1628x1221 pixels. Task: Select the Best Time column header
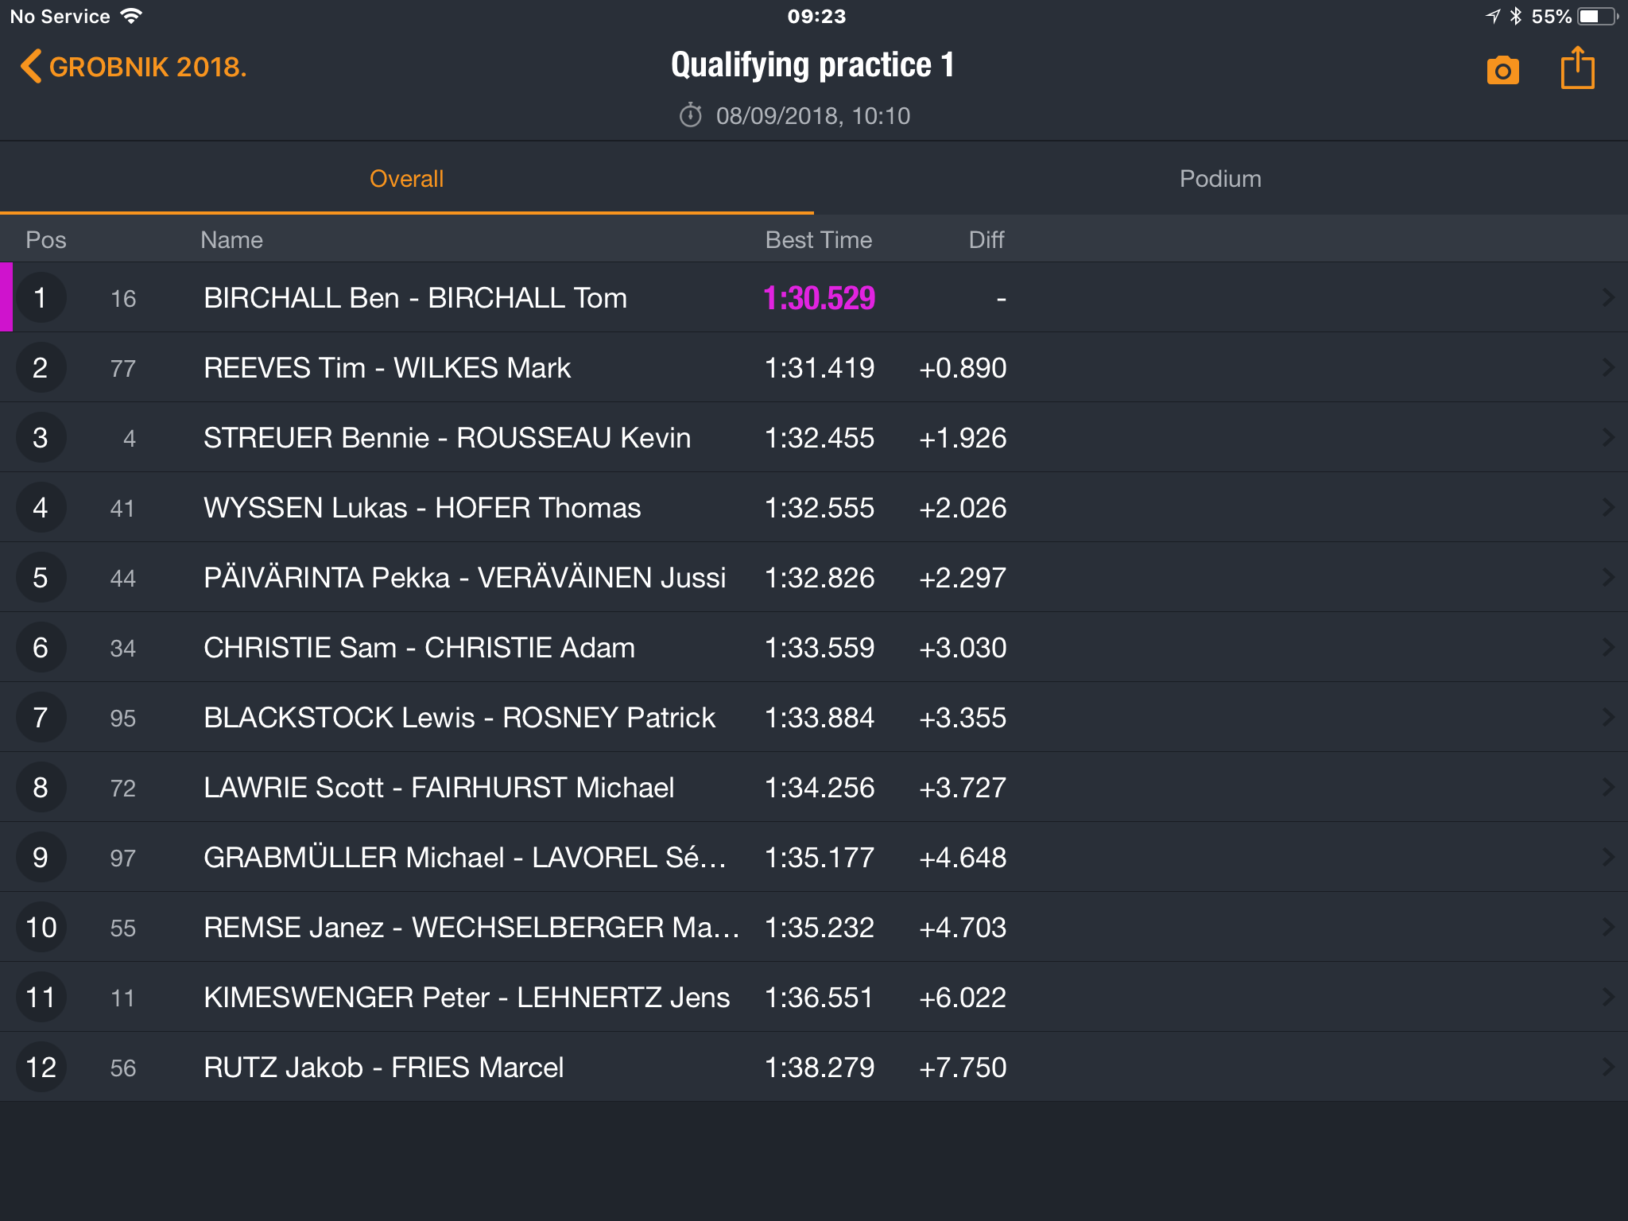click(x=818, y=240)
